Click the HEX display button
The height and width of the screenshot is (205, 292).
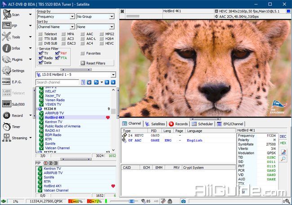283,143
